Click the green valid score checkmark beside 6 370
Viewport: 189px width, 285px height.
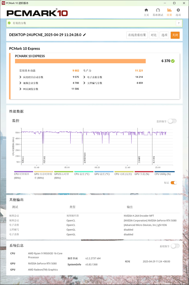point(173,61)
